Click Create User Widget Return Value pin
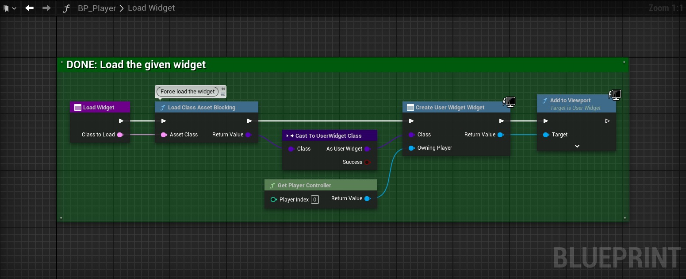This screenshot has width=686, height=279. [501, 135]
